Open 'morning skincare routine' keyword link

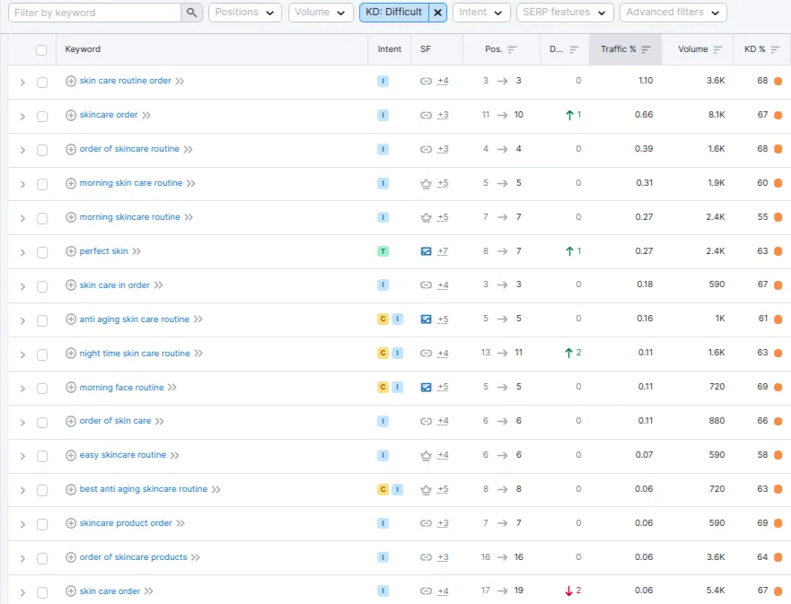(129, 217)
